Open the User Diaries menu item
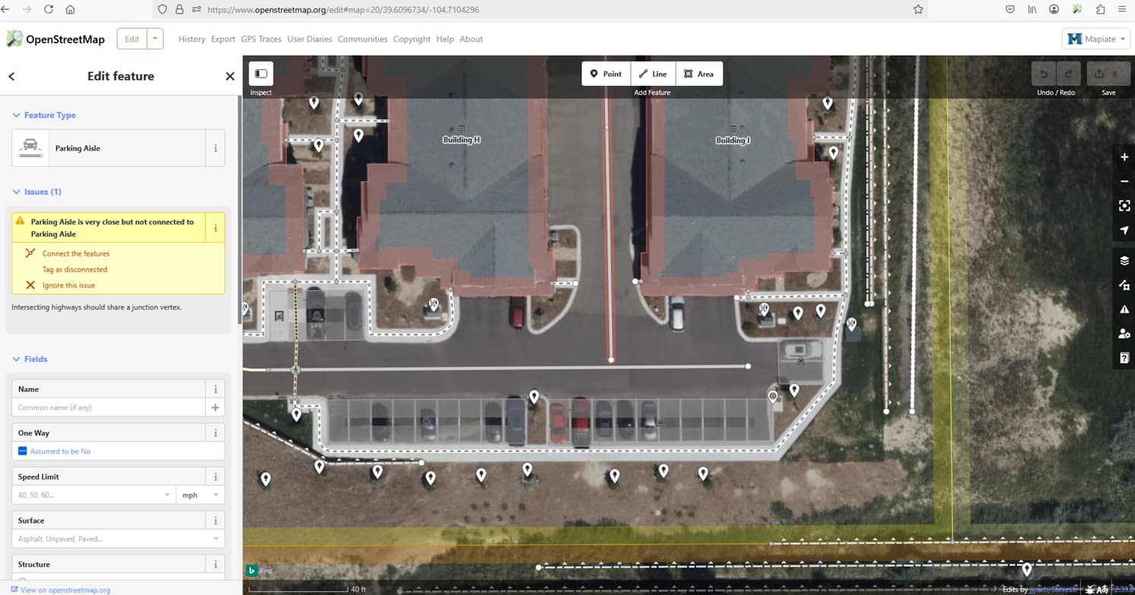 pos(310,39)
